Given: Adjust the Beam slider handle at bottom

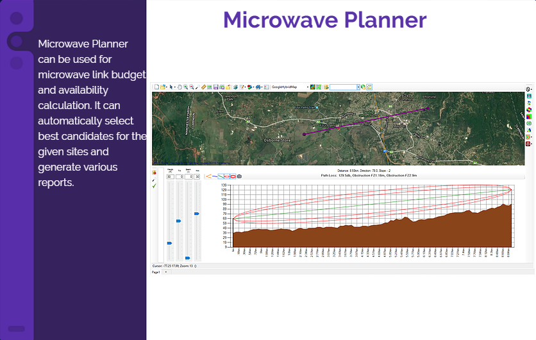Looking at the screenshot, I should (x=187, y=258).
